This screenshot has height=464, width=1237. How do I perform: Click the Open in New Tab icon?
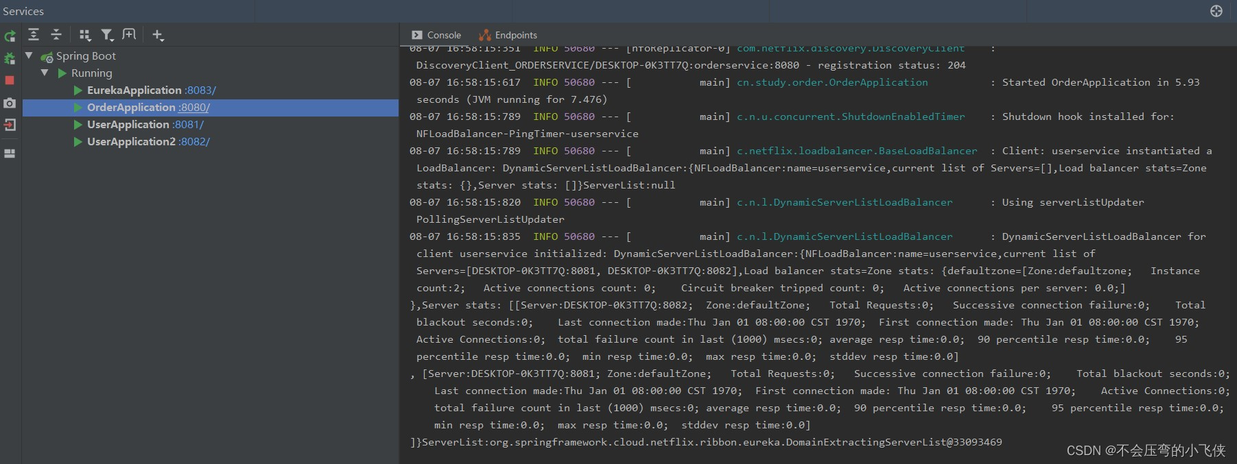129,35
